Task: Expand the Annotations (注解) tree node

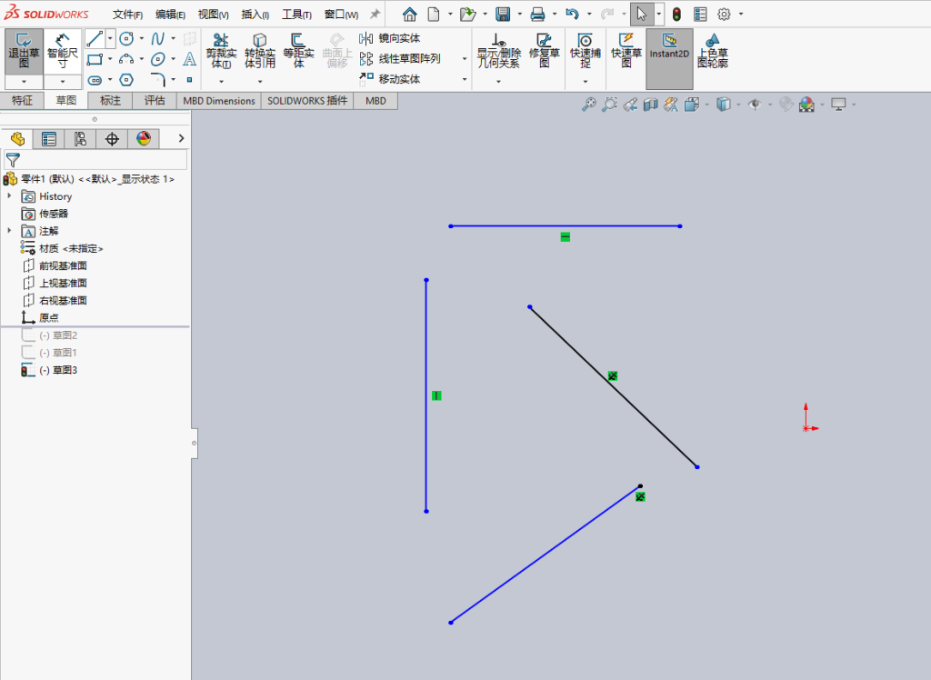Action: click(x=9, y=230)
